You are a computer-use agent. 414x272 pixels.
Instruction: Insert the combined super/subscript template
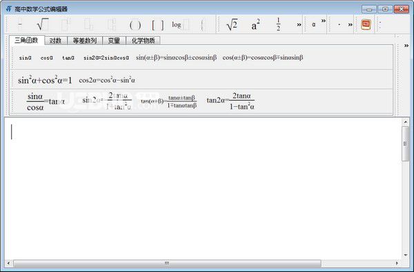[112, 25]
